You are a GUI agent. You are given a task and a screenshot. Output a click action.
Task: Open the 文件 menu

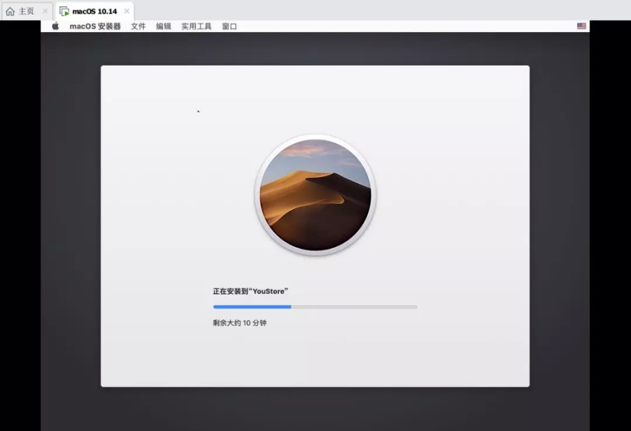pyautogui.click(x=138, y=26)
